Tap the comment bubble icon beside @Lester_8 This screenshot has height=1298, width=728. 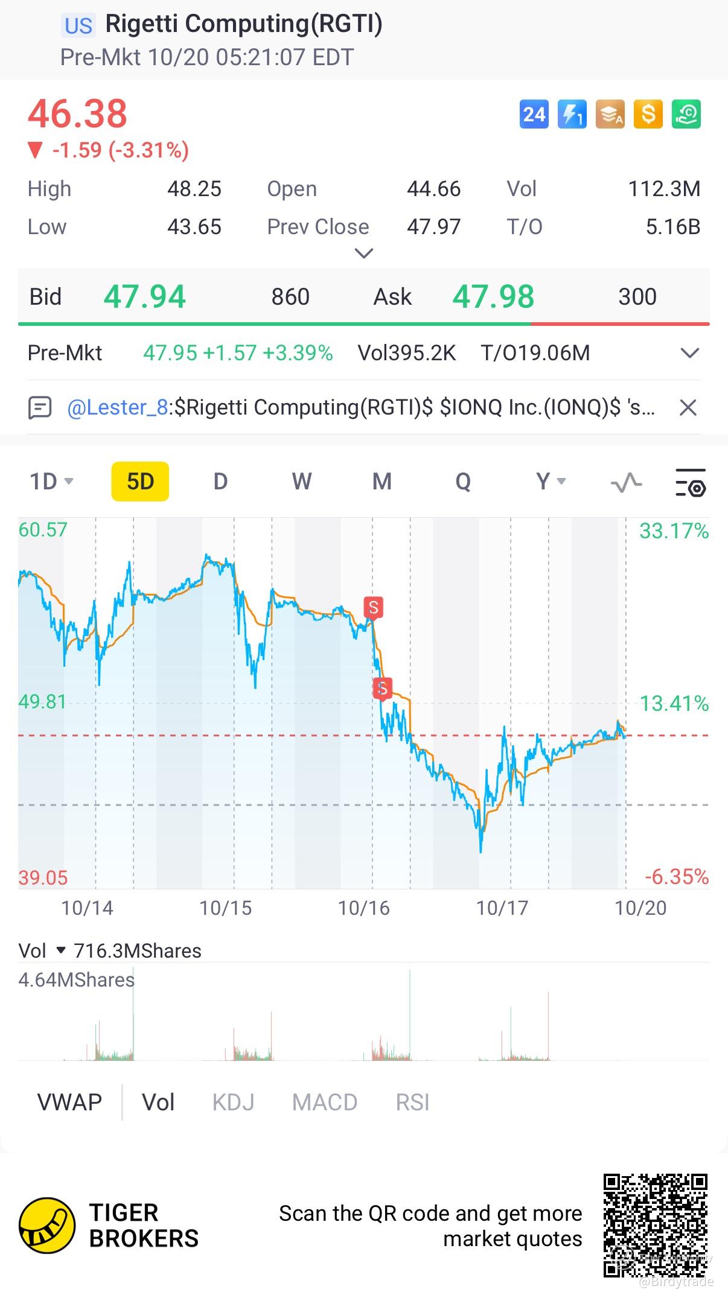point(40,408)
